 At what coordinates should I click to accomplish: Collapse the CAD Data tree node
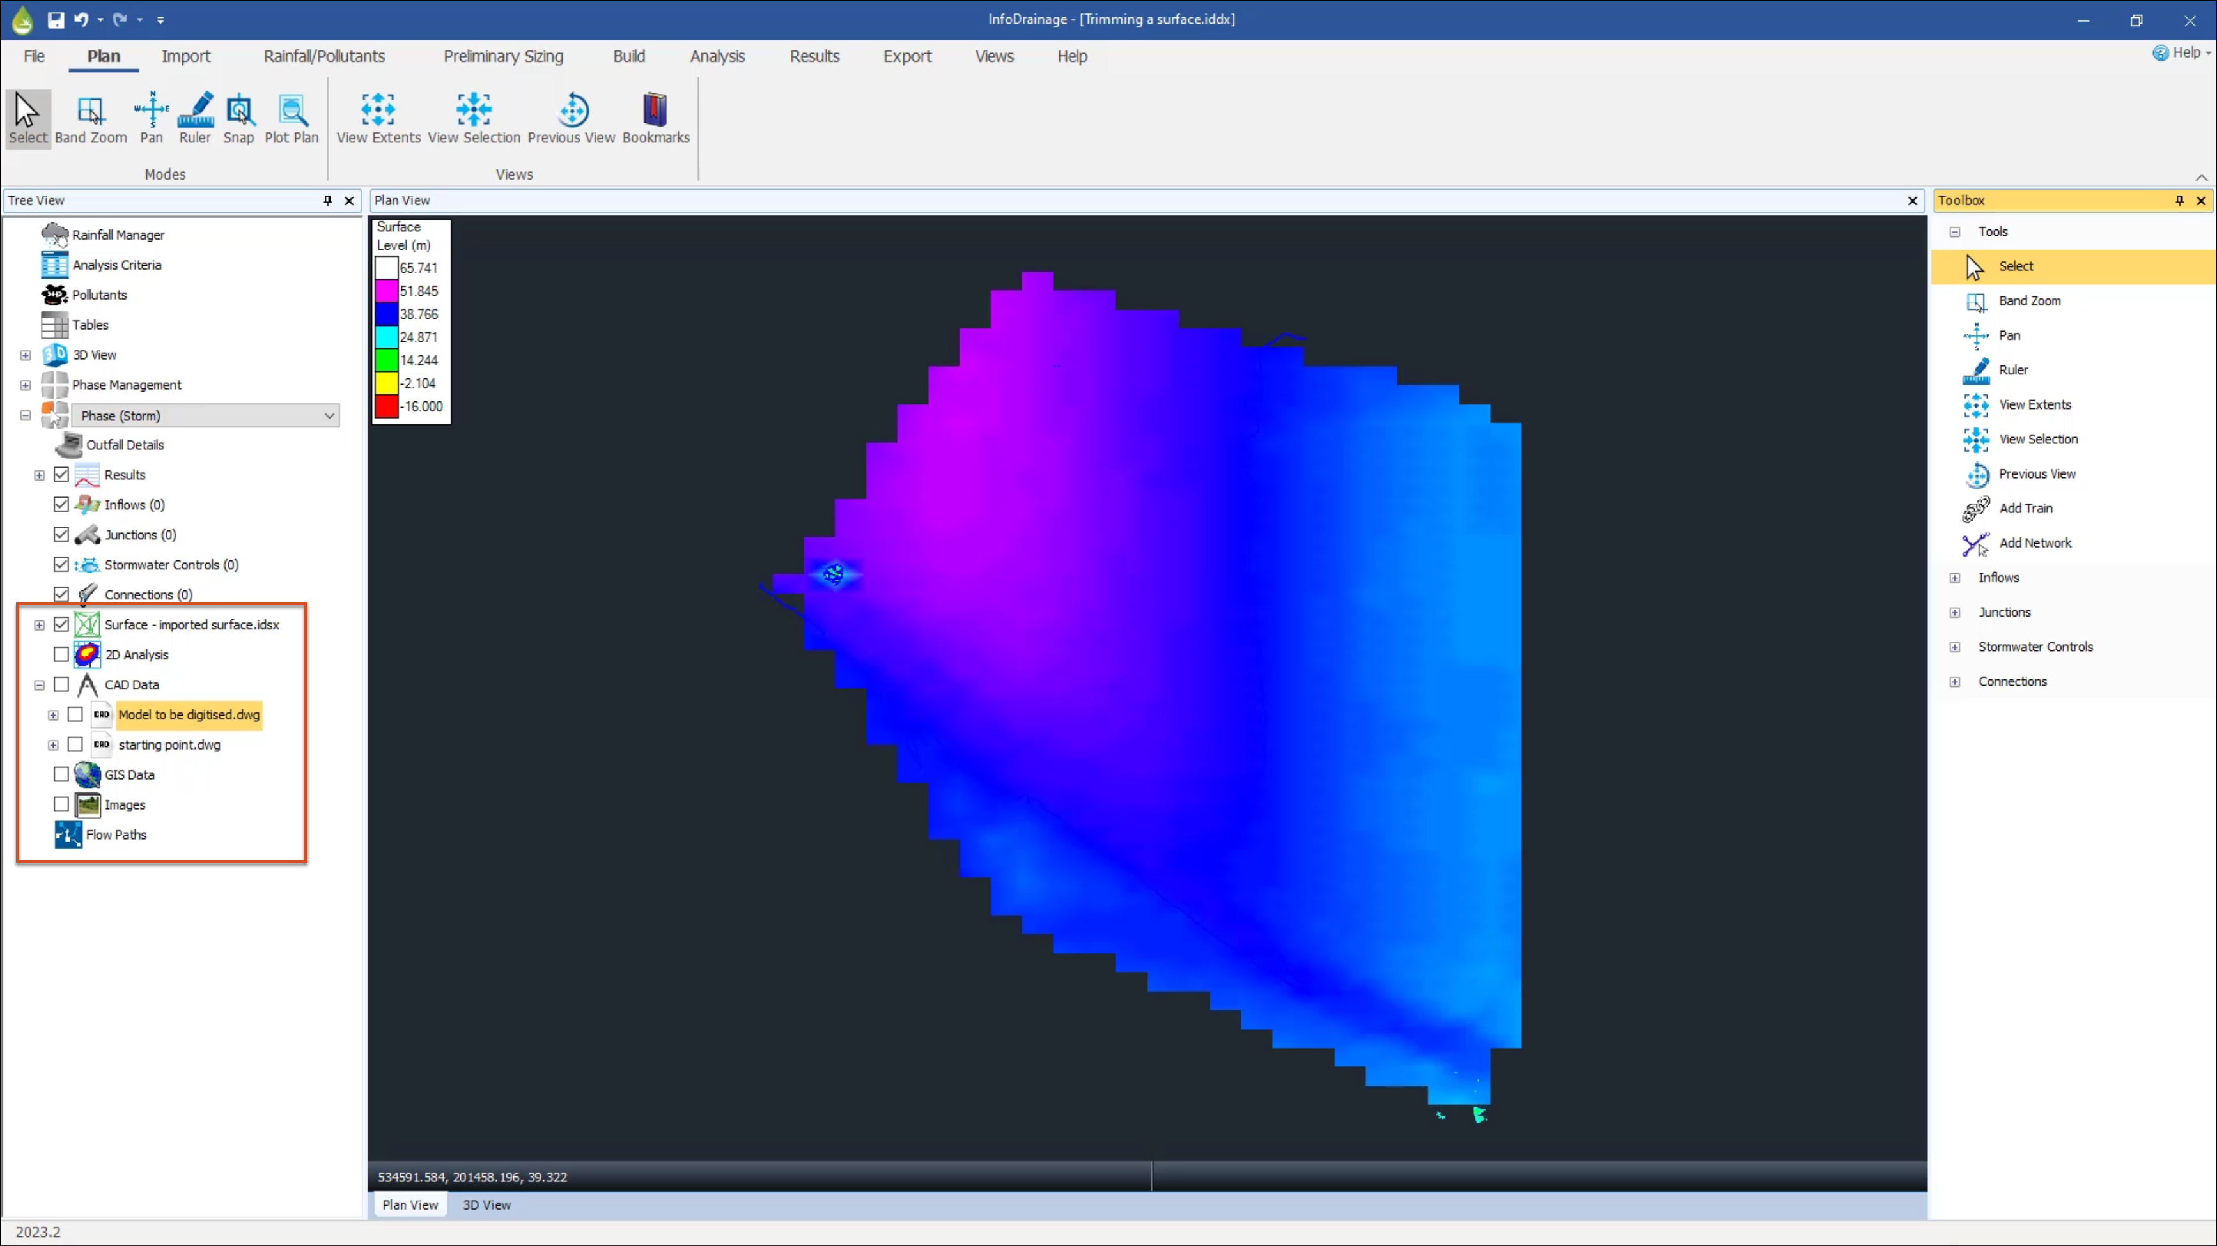pyautogui.click(x=40, y=685)
